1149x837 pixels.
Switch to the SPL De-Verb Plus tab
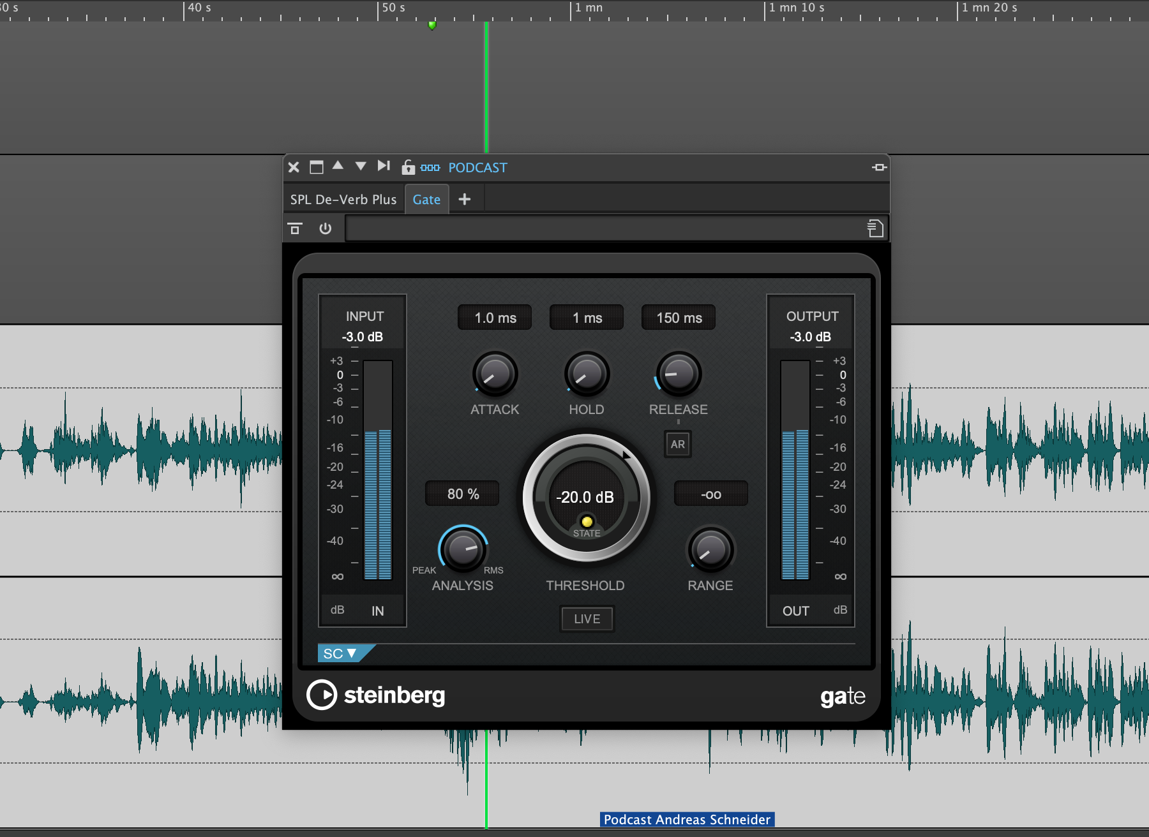coord(343,200)
